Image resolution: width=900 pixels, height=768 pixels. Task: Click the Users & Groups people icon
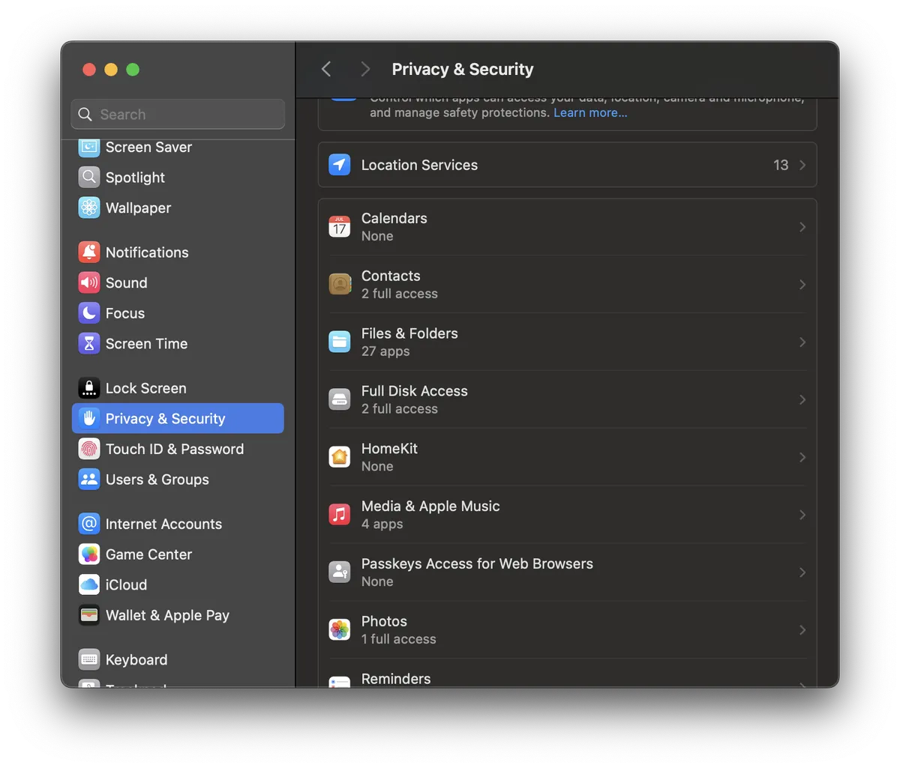pyautogui.click(x=89, y=480)
